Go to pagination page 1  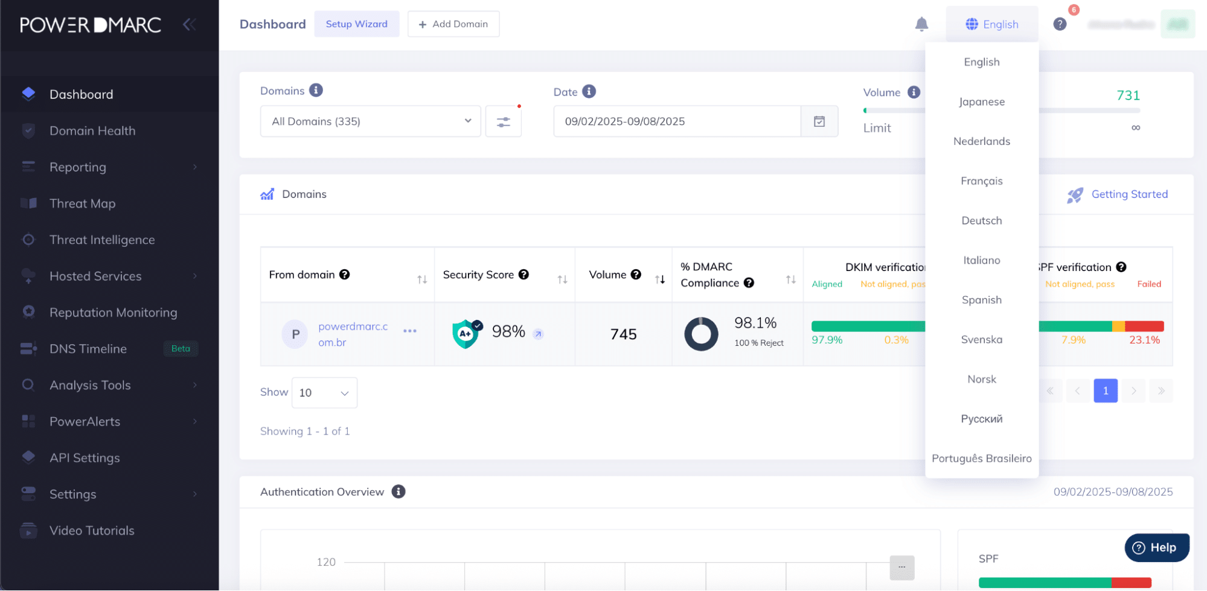click(1106, 391)
